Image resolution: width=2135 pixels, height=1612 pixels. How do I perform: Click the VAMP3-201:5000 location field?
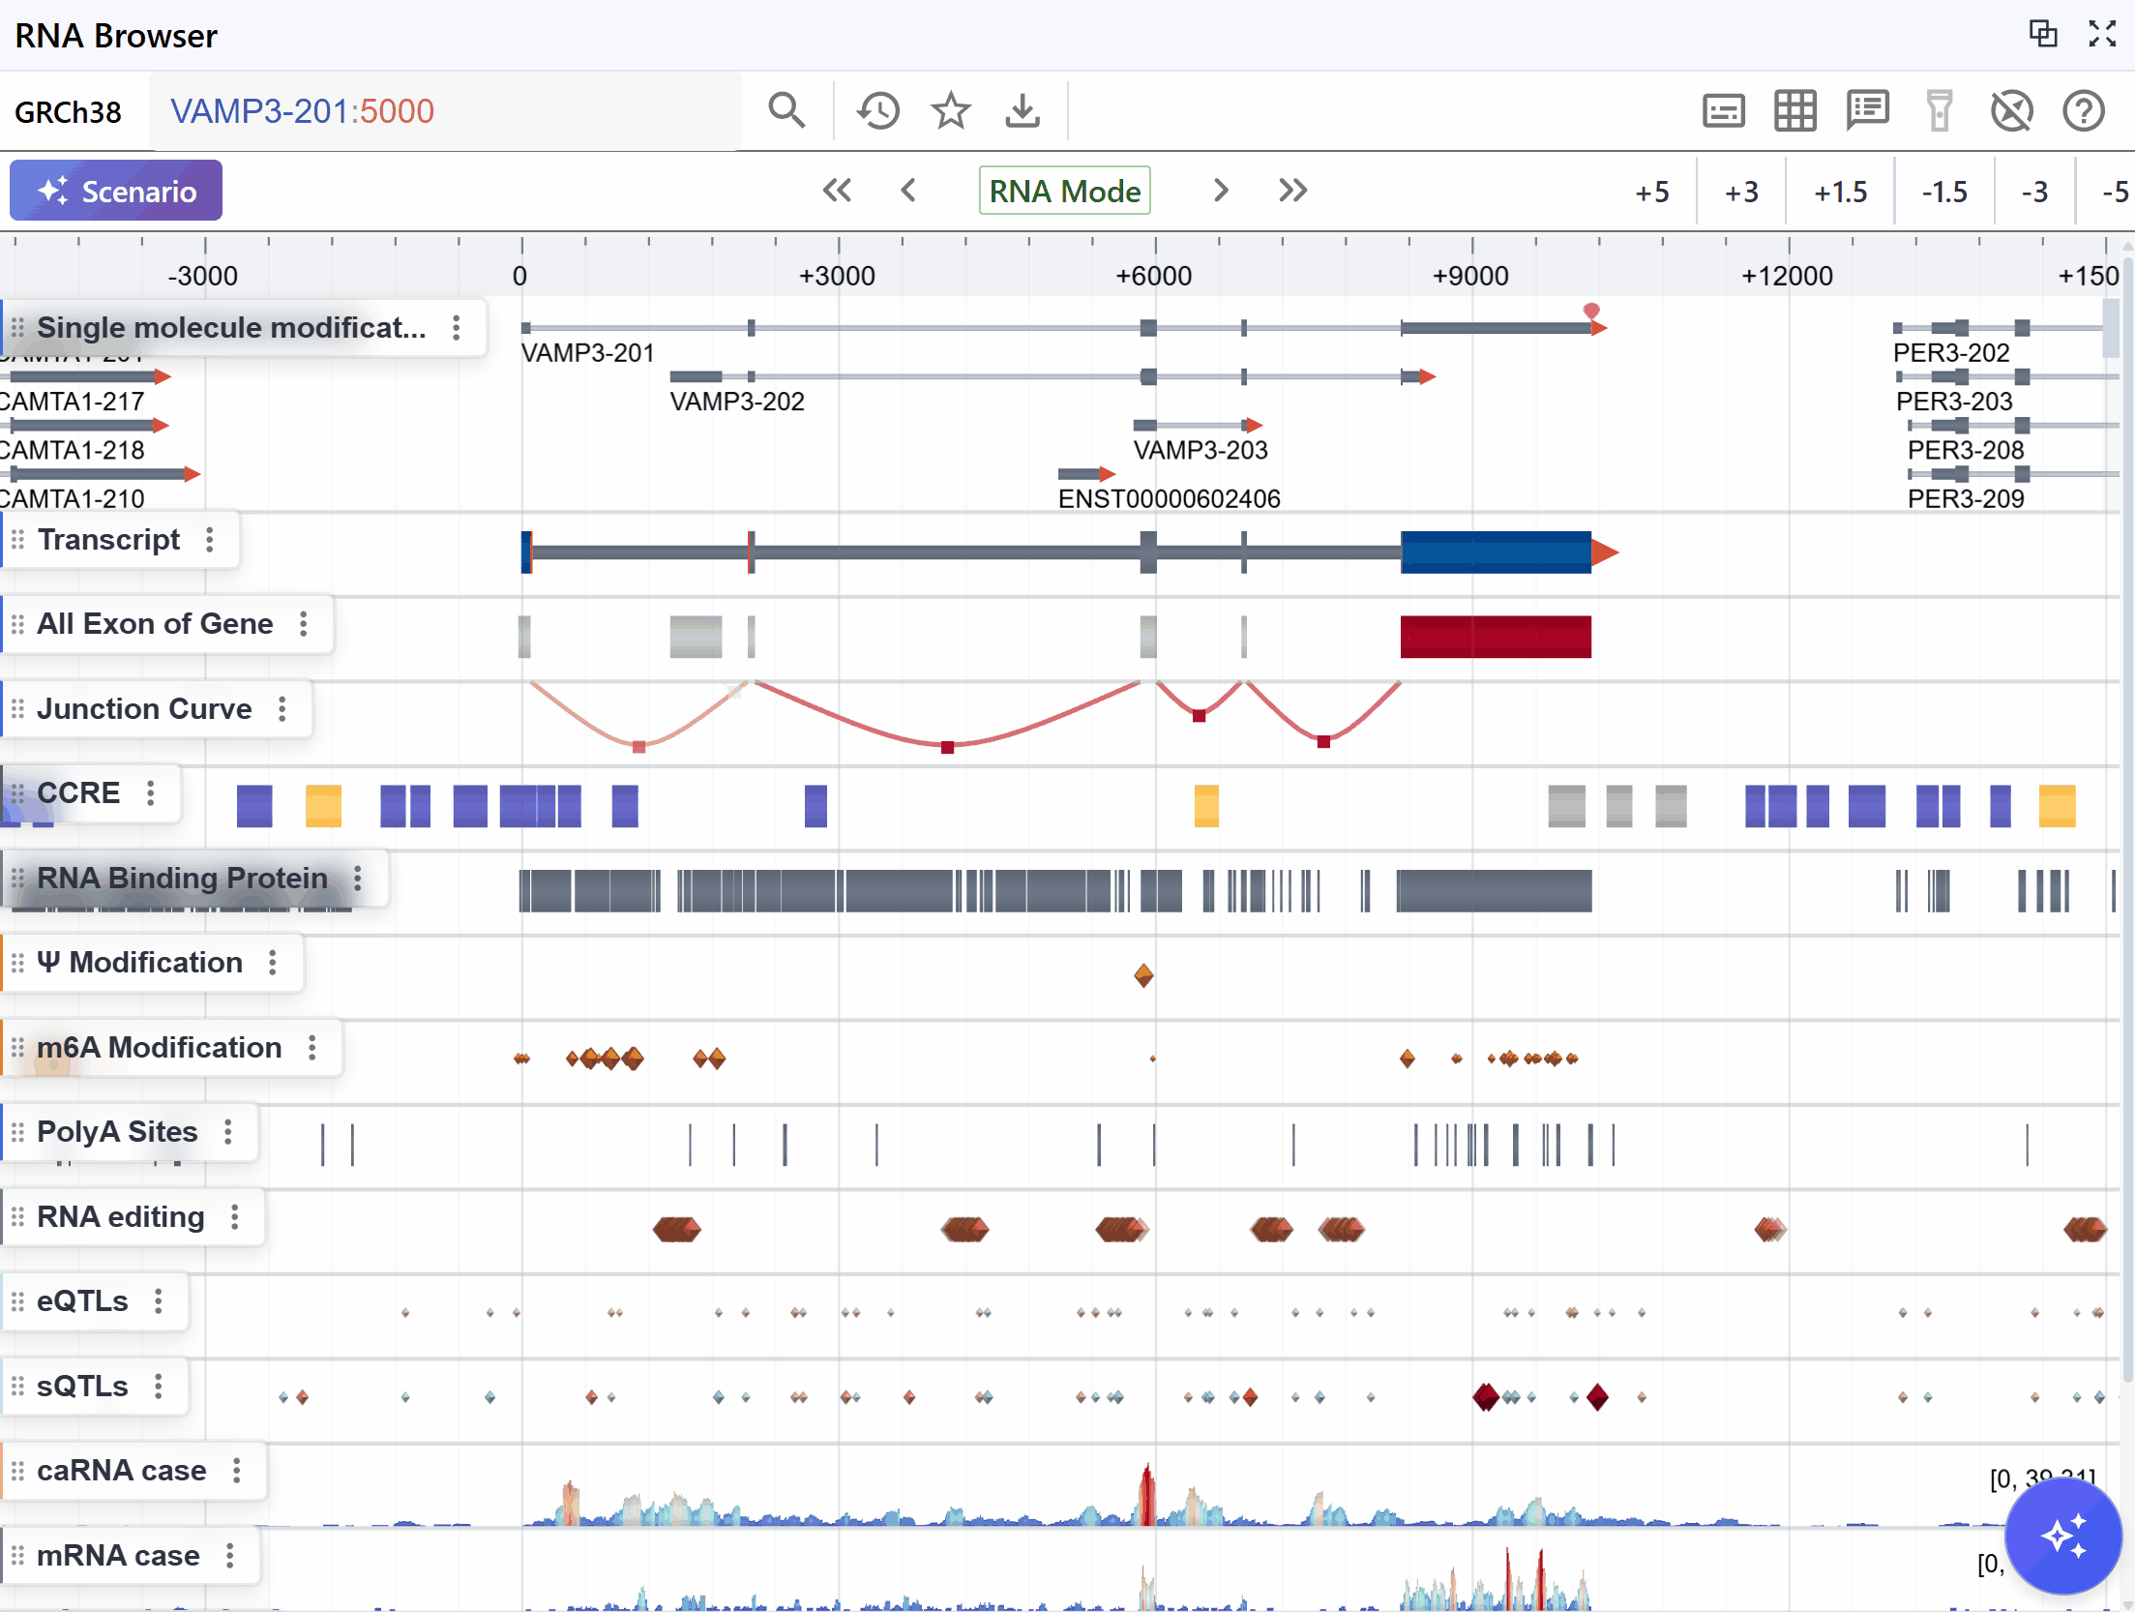tap(302, 111)
